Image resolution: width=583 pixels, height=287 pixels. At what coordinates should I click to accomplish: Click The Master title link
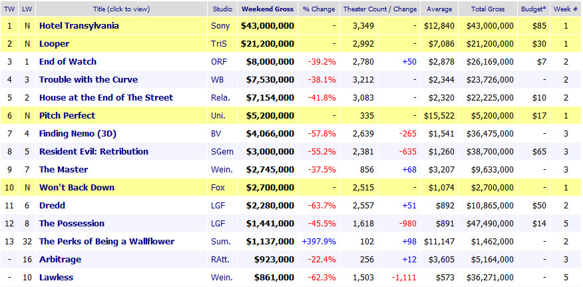[x=64, y=170]
